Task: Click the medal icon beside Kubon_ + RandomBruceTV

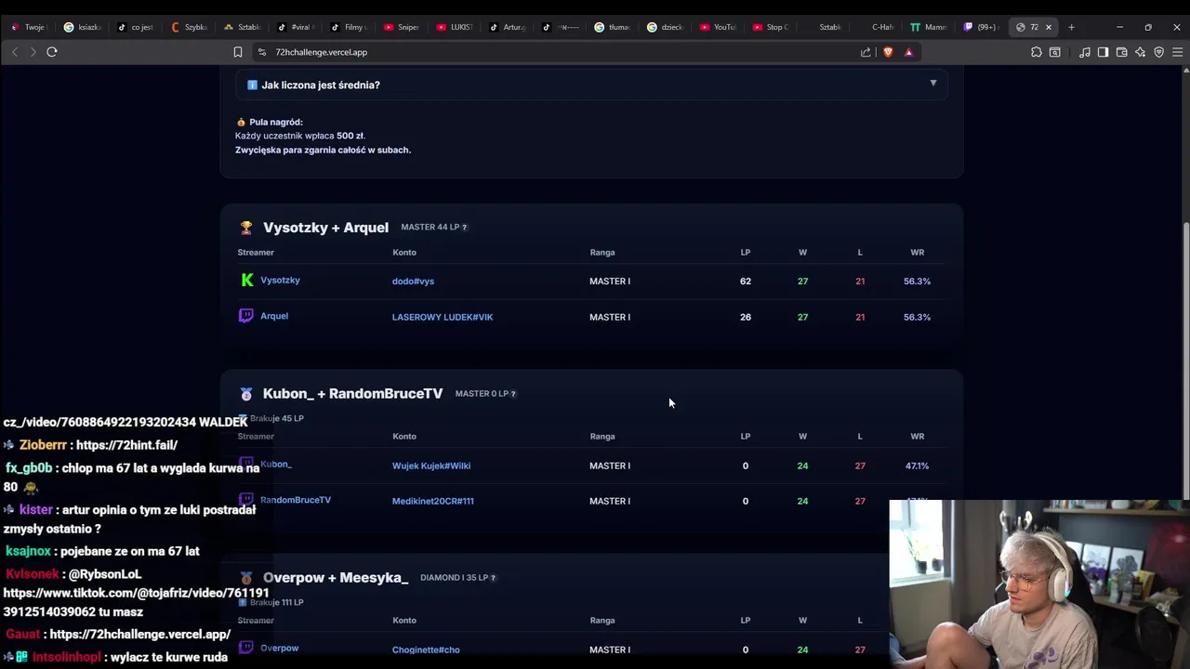Action: (x=246, y=394)
